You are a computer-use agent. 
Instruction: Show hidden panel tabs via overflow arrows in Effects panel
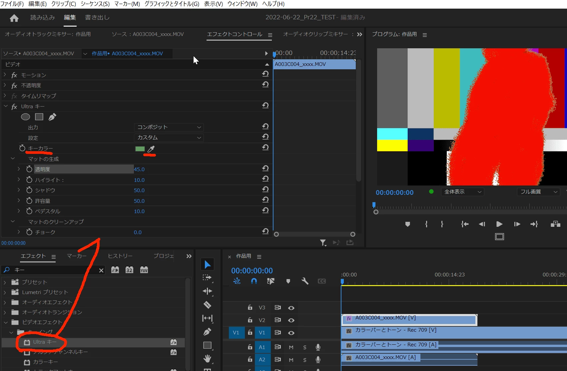[x=189, y=256]
